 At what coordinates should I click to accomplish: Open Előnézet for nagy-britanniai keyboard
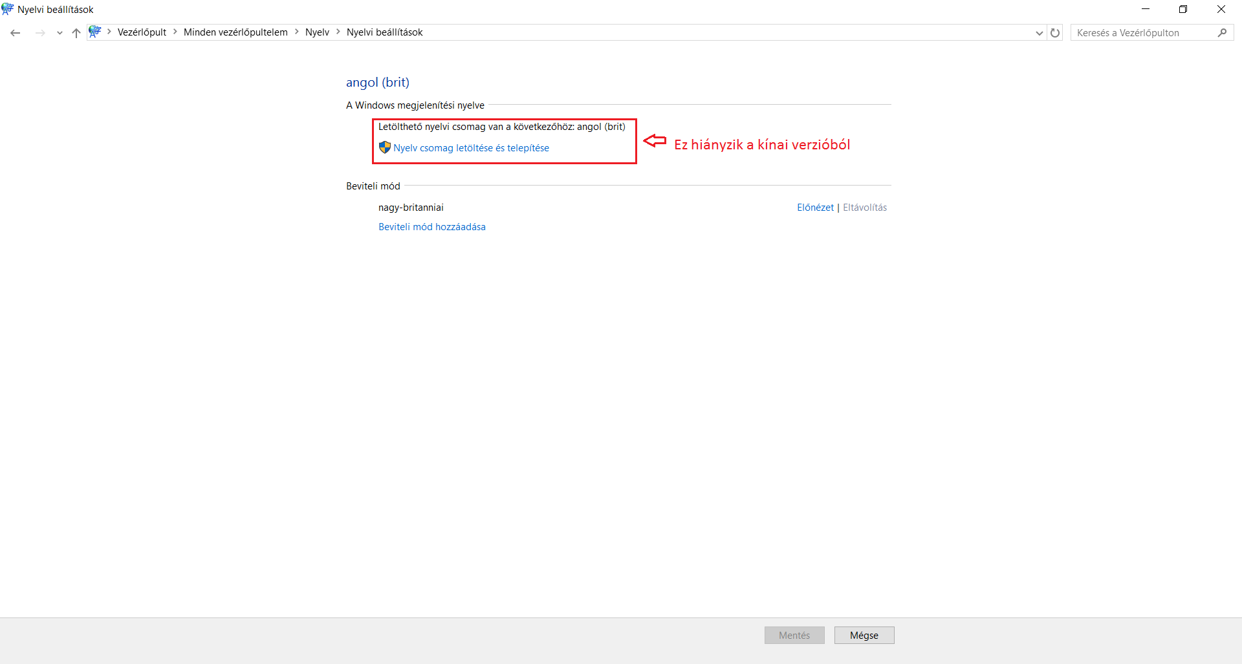[x=815, y=208]
